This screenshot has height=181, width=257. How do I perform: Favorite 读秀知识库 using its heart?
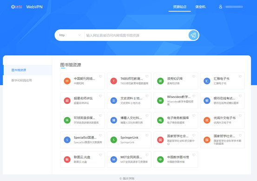[194, 76]
